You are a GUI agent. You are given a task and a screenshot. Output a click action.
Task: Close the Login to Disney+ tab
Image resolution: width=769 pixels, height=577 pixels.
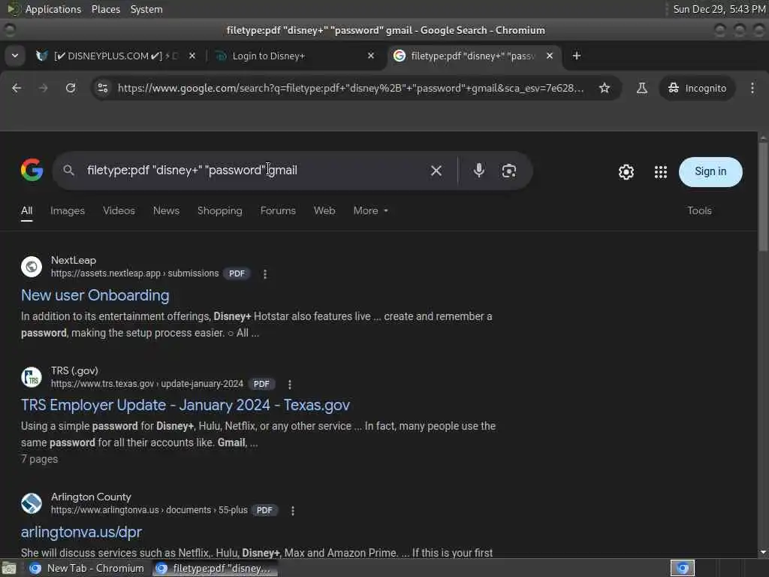point(371,56)
